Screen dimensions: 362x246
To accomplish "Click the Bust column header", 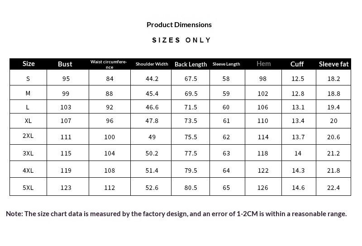I will pos(65,64).
